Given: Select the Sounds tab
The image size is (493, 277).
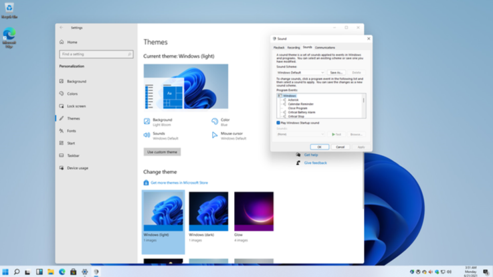Looking at the screenshot, I should (307, 47).
